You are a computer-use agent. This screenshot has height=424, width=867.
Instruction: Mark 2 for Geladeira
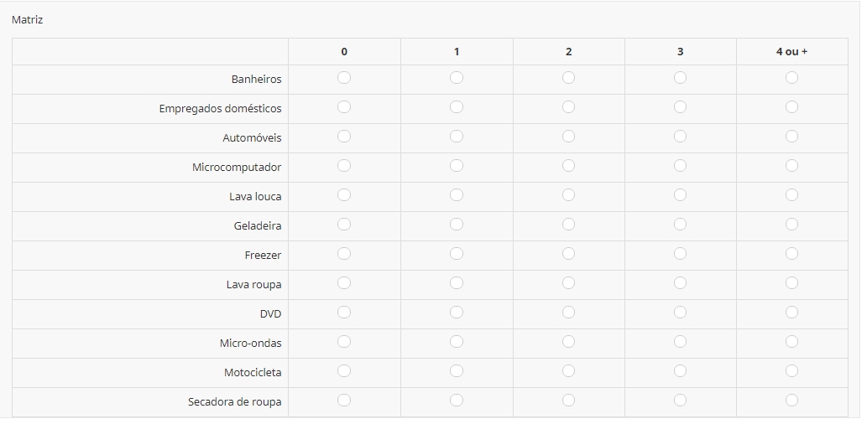coord(568,224)
